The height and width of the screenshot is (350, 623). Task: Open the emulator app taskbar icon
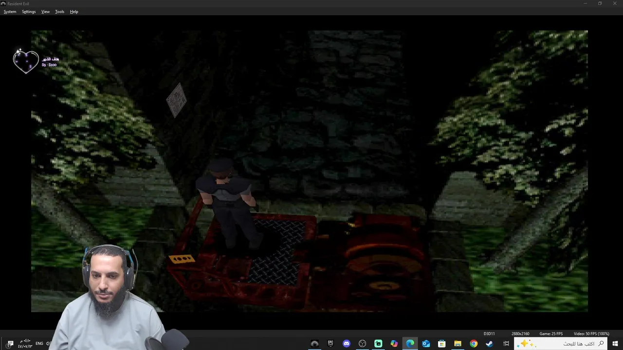coord(314,344)
